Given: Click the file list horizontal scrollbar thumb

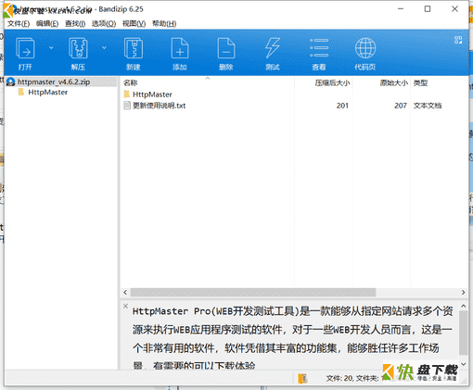Looking at the screenshot, I should (253, 292).
